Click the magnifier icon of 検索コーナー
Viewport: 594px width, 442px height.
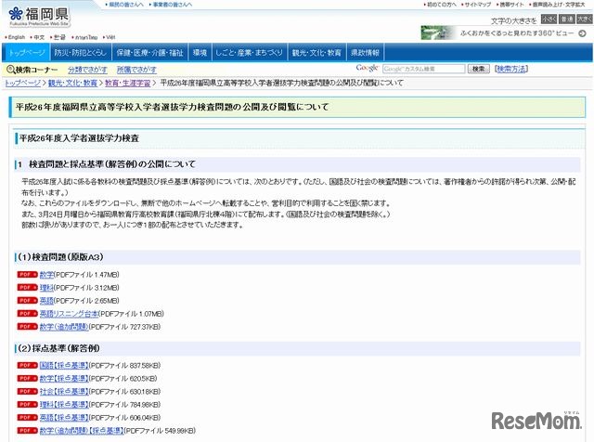point(10,70)
